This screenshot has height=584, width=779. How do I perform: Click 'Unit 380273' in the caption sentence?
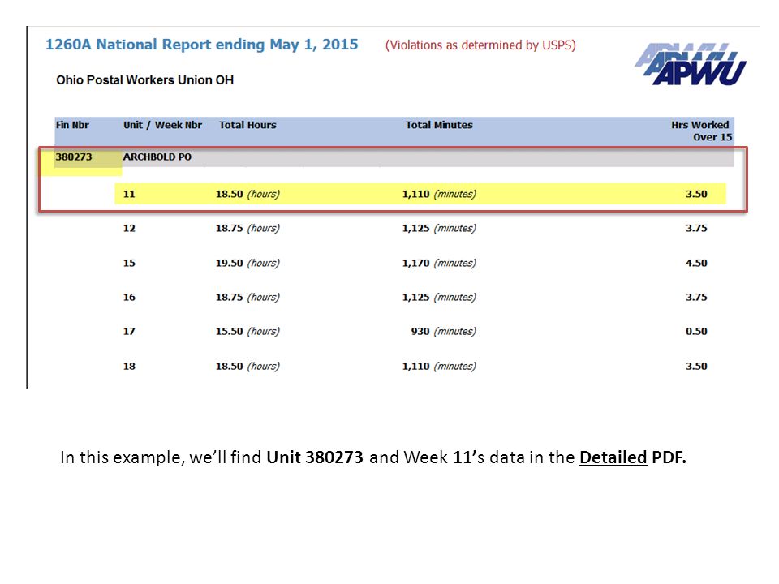(315, 457)
